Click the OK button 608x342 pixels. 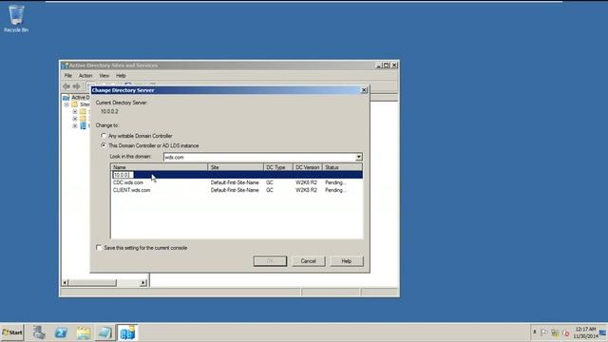(270, 261)
